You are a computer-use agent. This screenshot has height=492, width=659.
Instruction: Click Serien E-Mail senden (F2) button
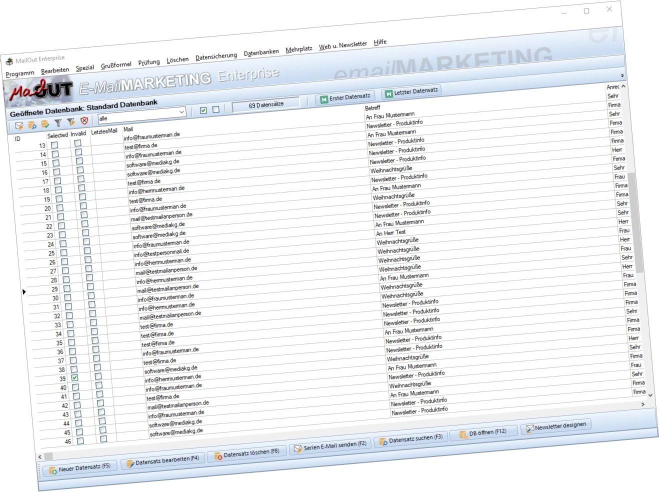(x=330, y=446)
